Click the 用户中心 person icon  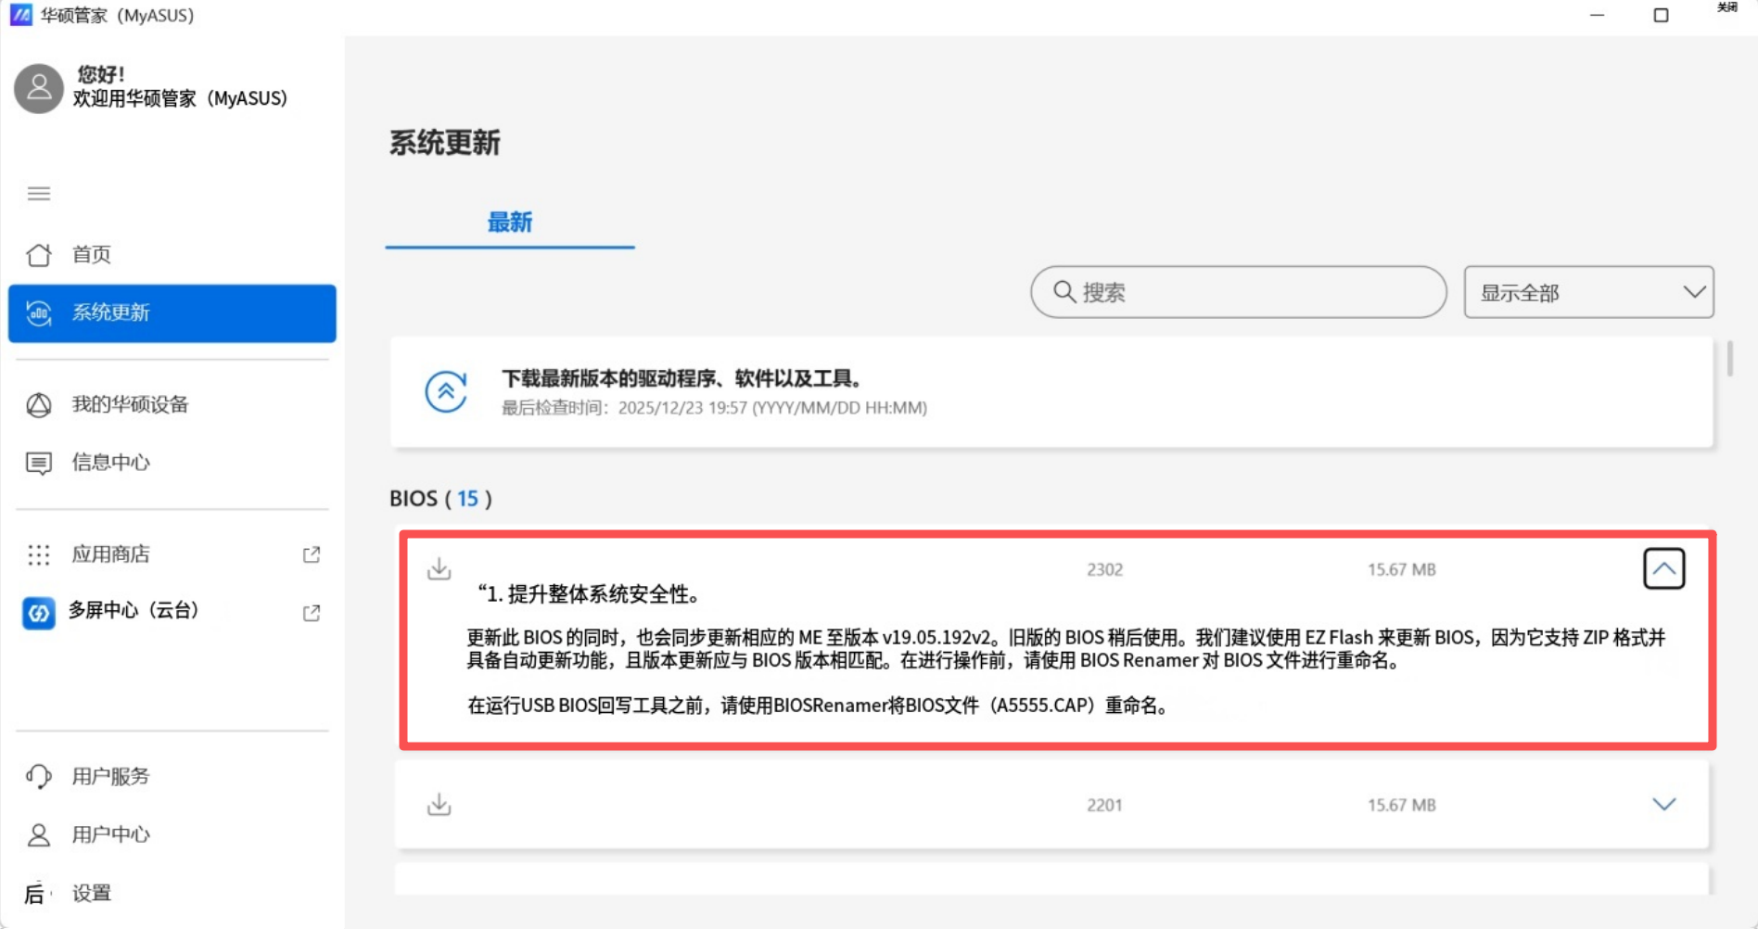click(39, 834)
